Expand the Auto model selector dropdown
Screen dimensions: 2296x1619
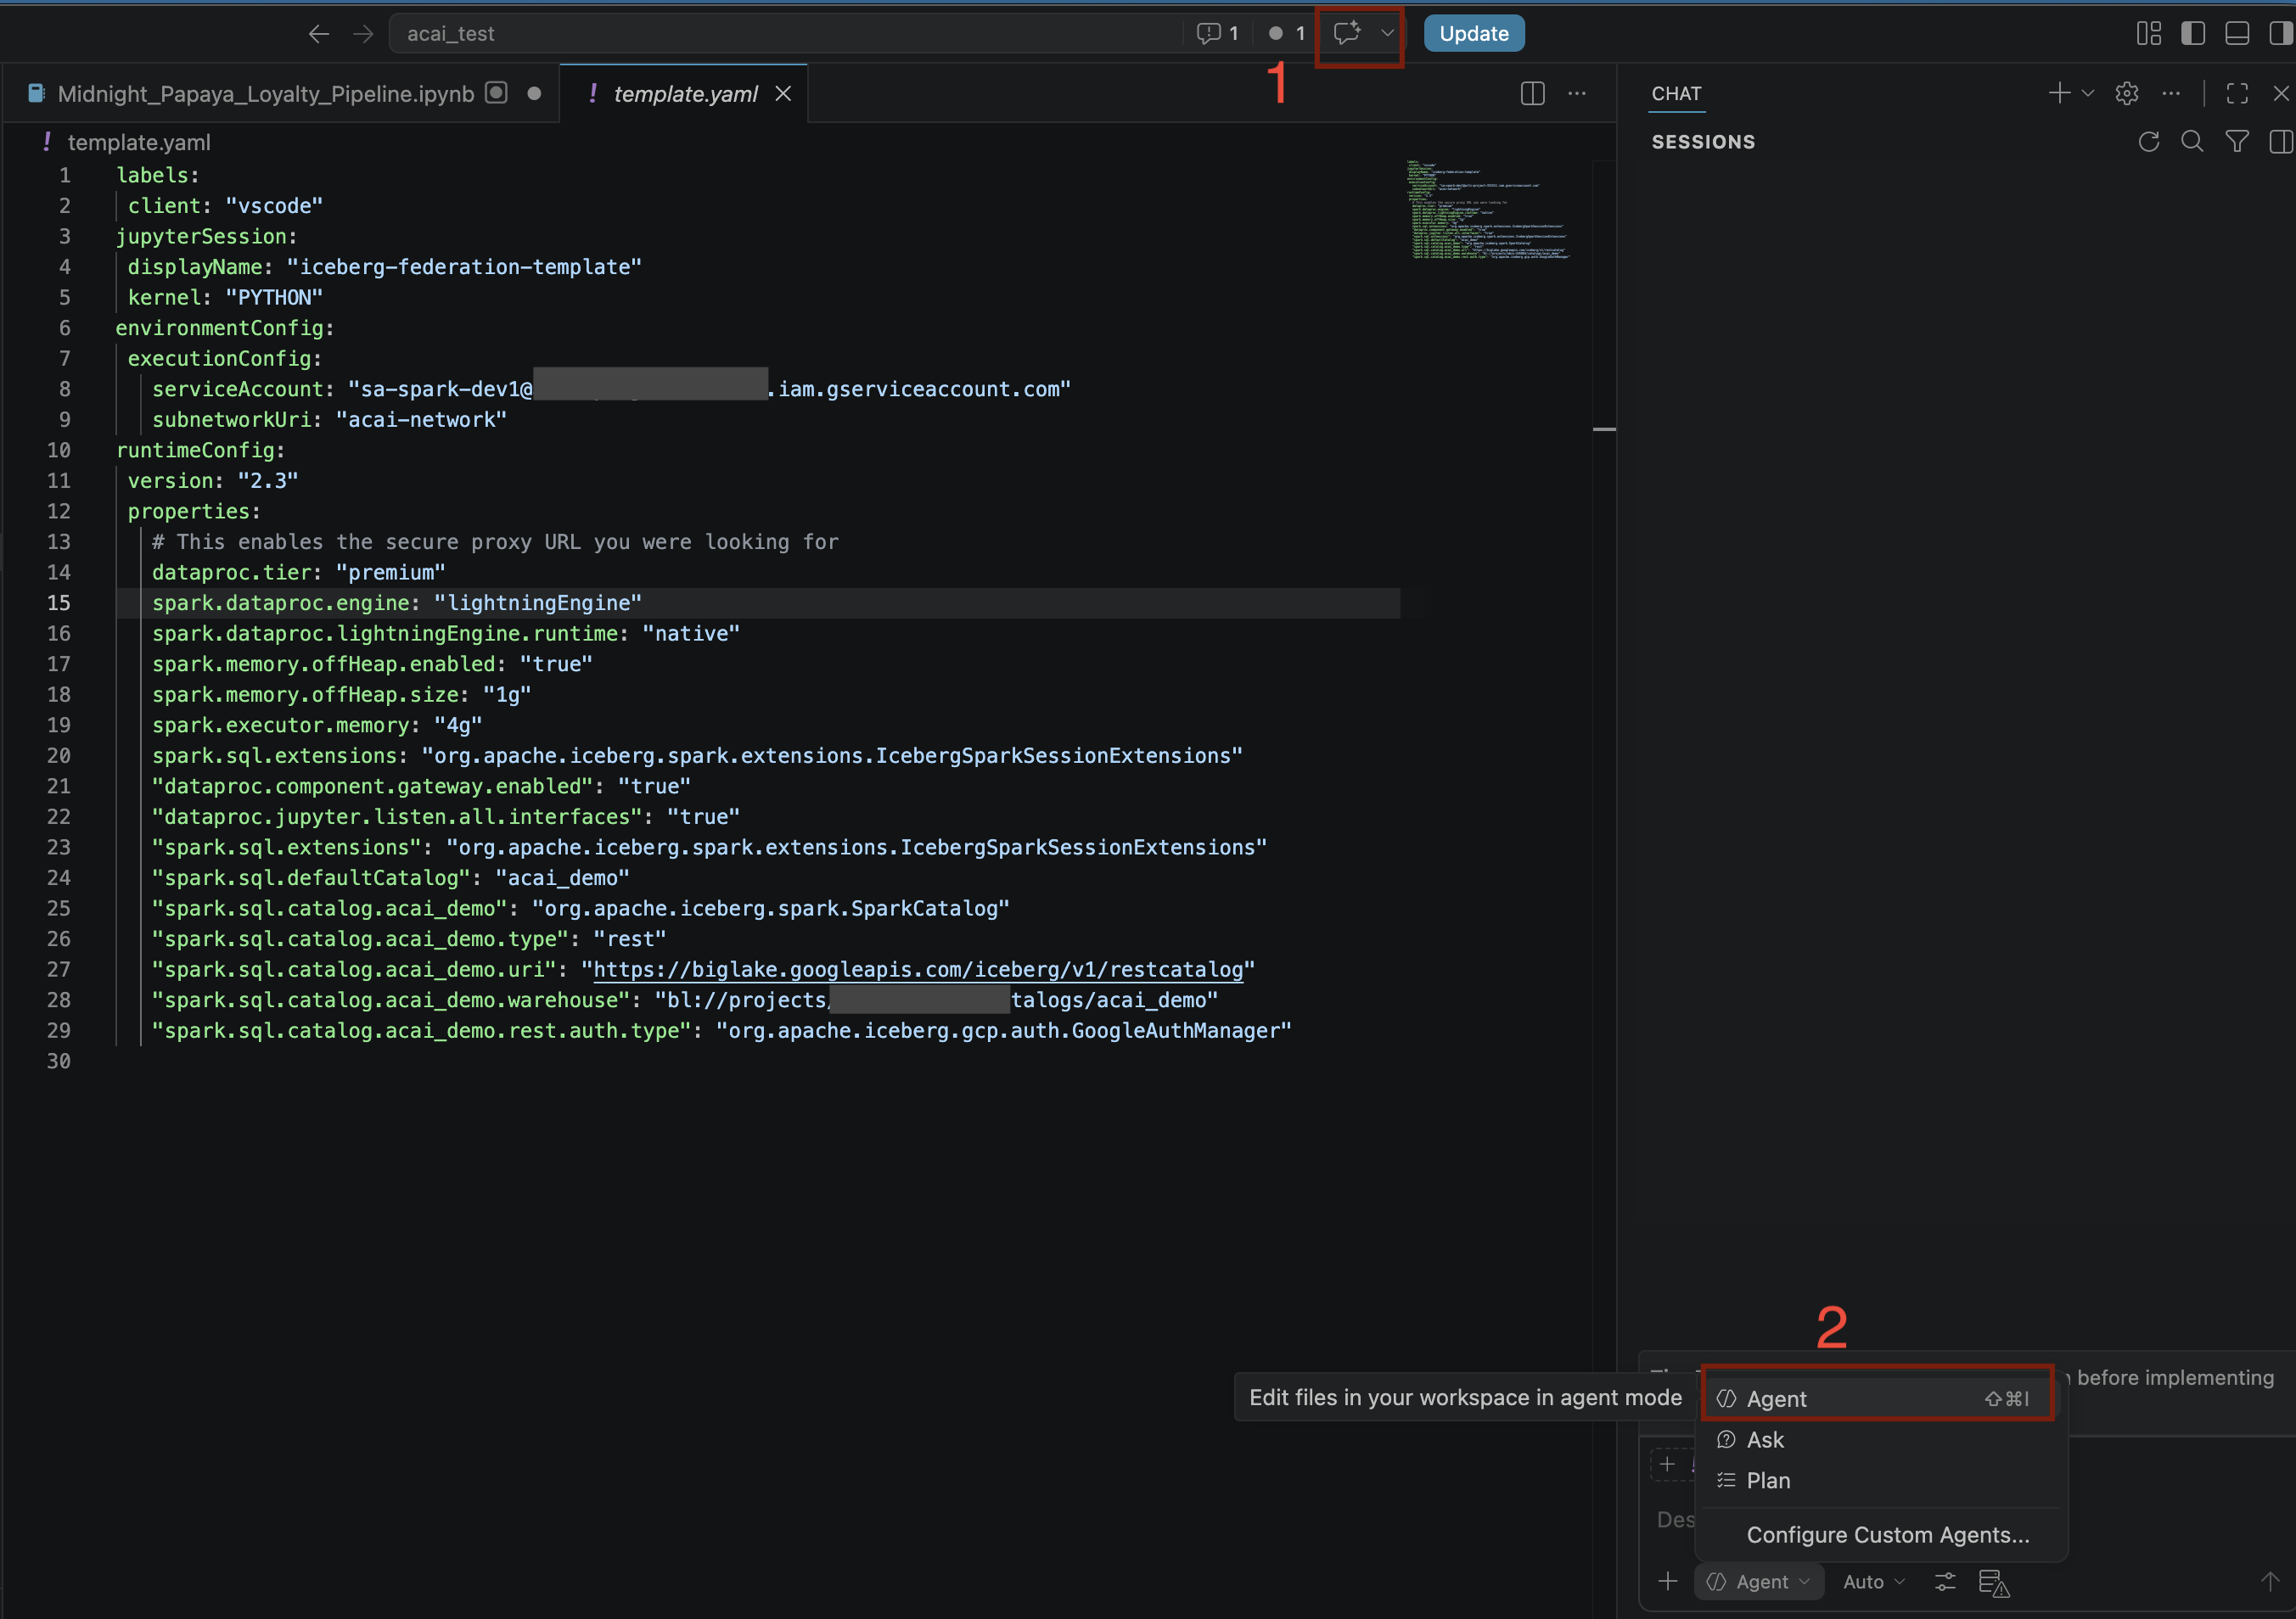(1873, 1582)
